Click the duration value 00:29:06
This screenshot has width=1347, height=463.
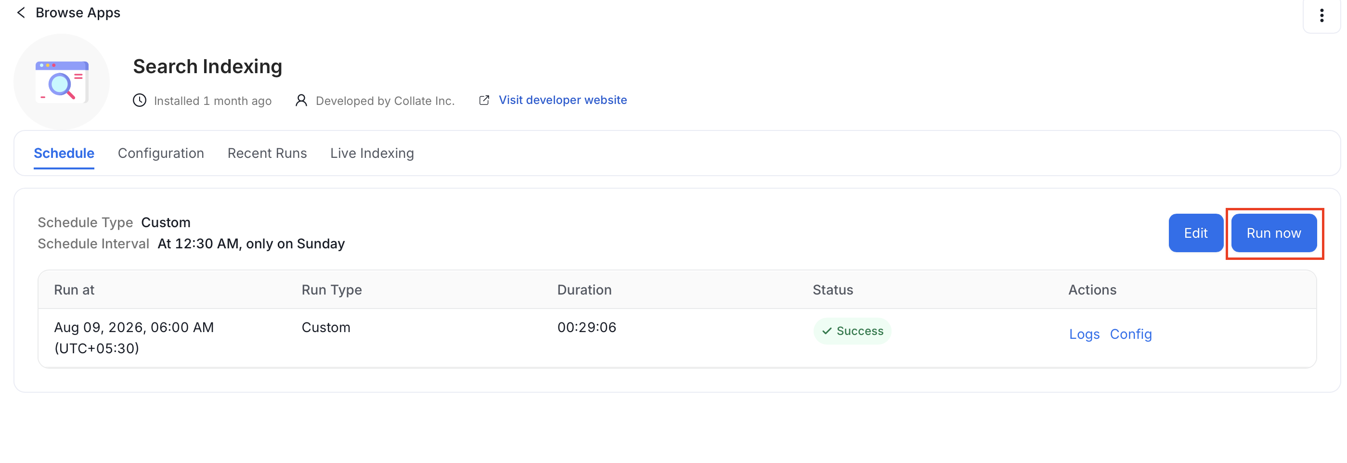click(587, 328)
